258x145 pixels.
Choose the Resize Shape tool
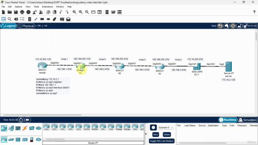(x=22, y=19)
